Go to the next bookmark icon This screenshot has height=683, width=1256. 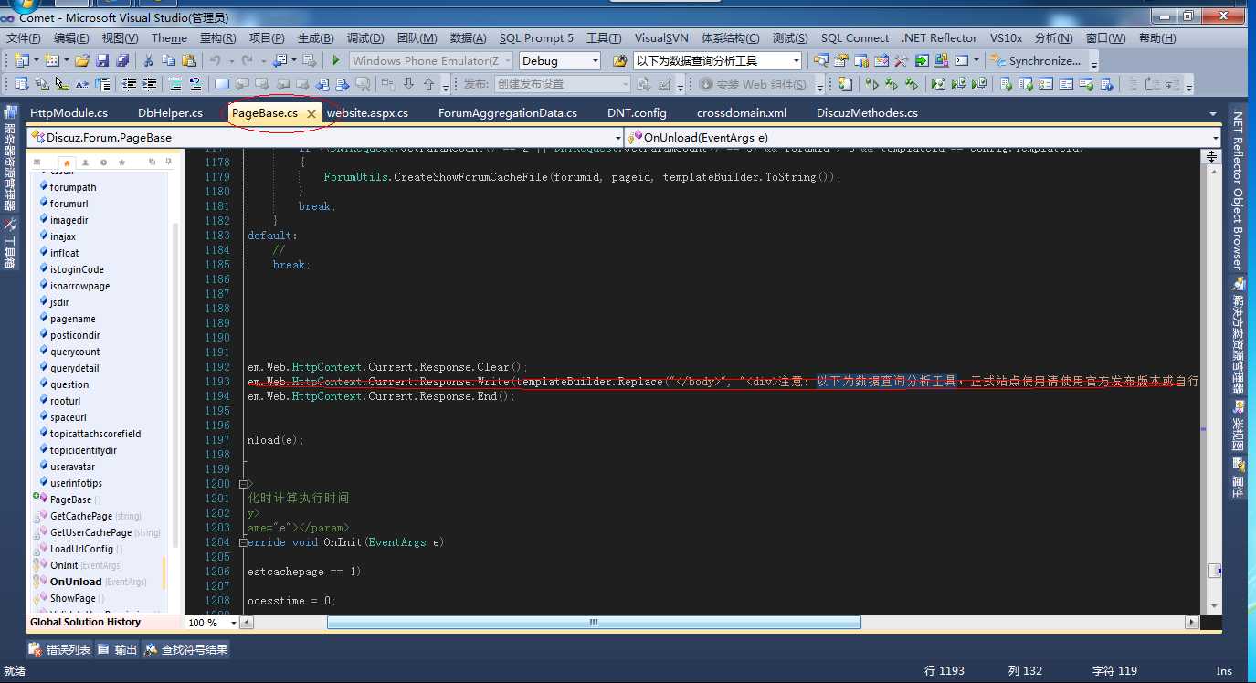tap(262, 84)
